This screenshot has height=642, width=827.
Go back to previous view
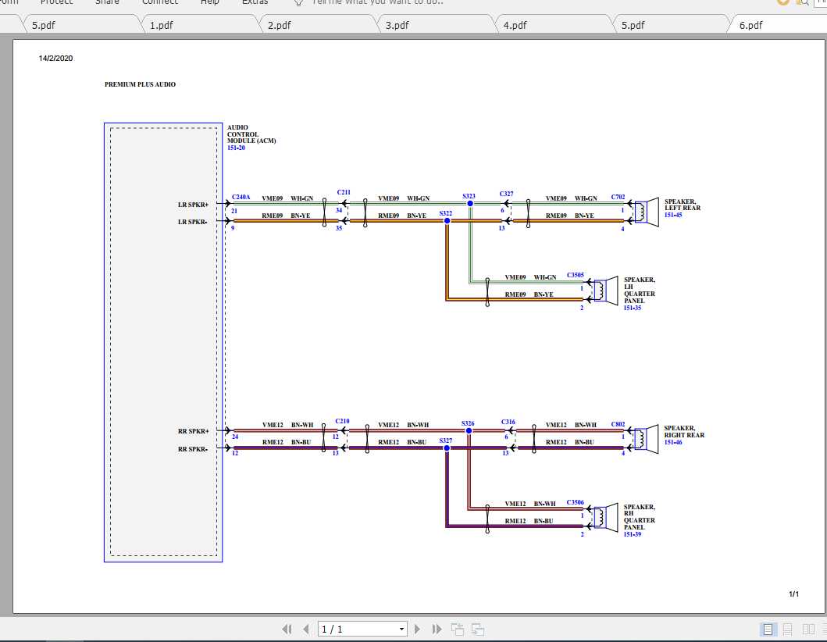(x=456, y=629)
